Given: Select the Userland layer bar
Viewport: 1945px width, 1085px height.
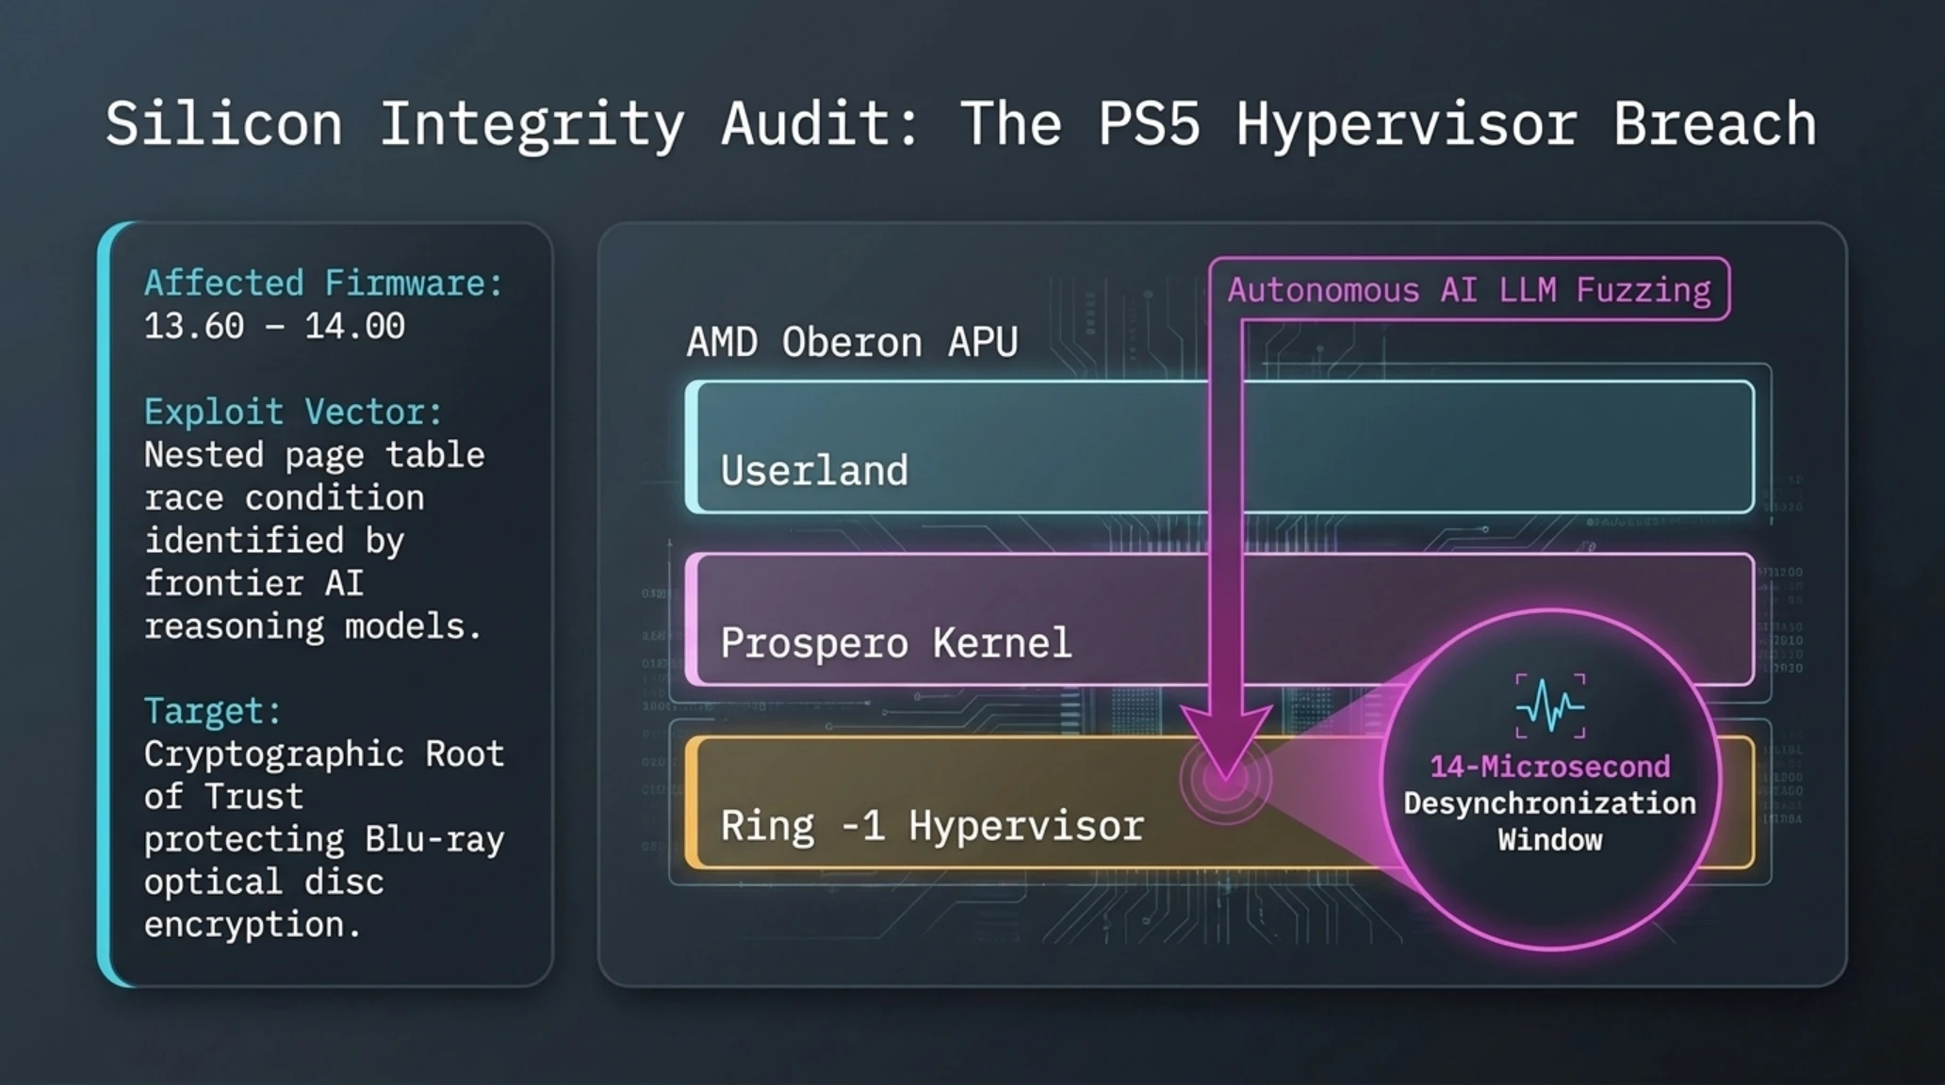Looking at the screenshot, I should coord(1219,446).
